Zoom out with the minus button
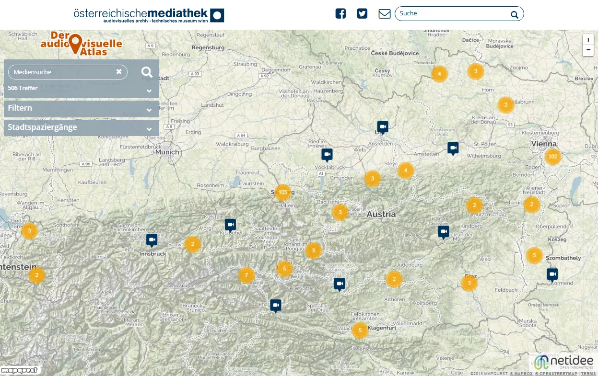598x376 pixels. pyautogui.click(x=588, y=50)
